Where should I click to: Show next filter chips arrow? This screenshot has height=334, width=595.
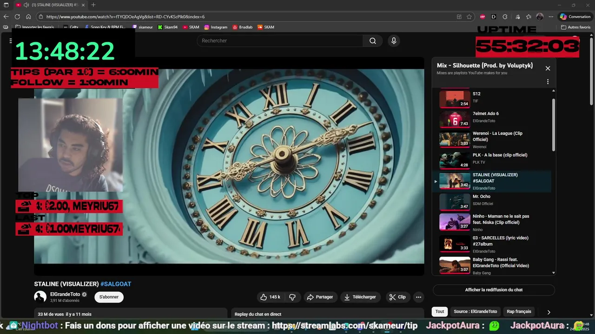(x=549, y=312)
